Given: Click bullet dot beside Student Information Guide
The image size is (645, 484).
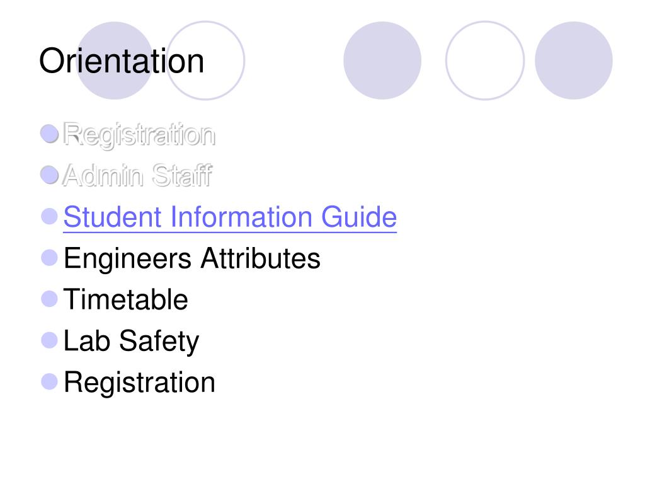Looking at the screenshot, I should pos(49,217).
